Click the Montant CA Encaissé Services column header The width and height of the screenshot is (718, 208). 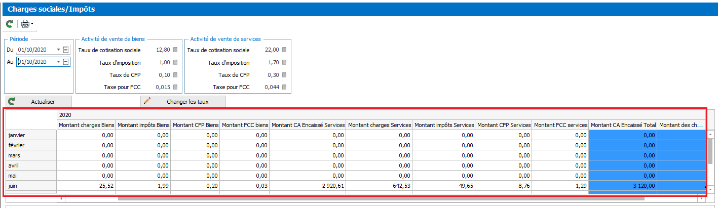[x=308, y=125]
